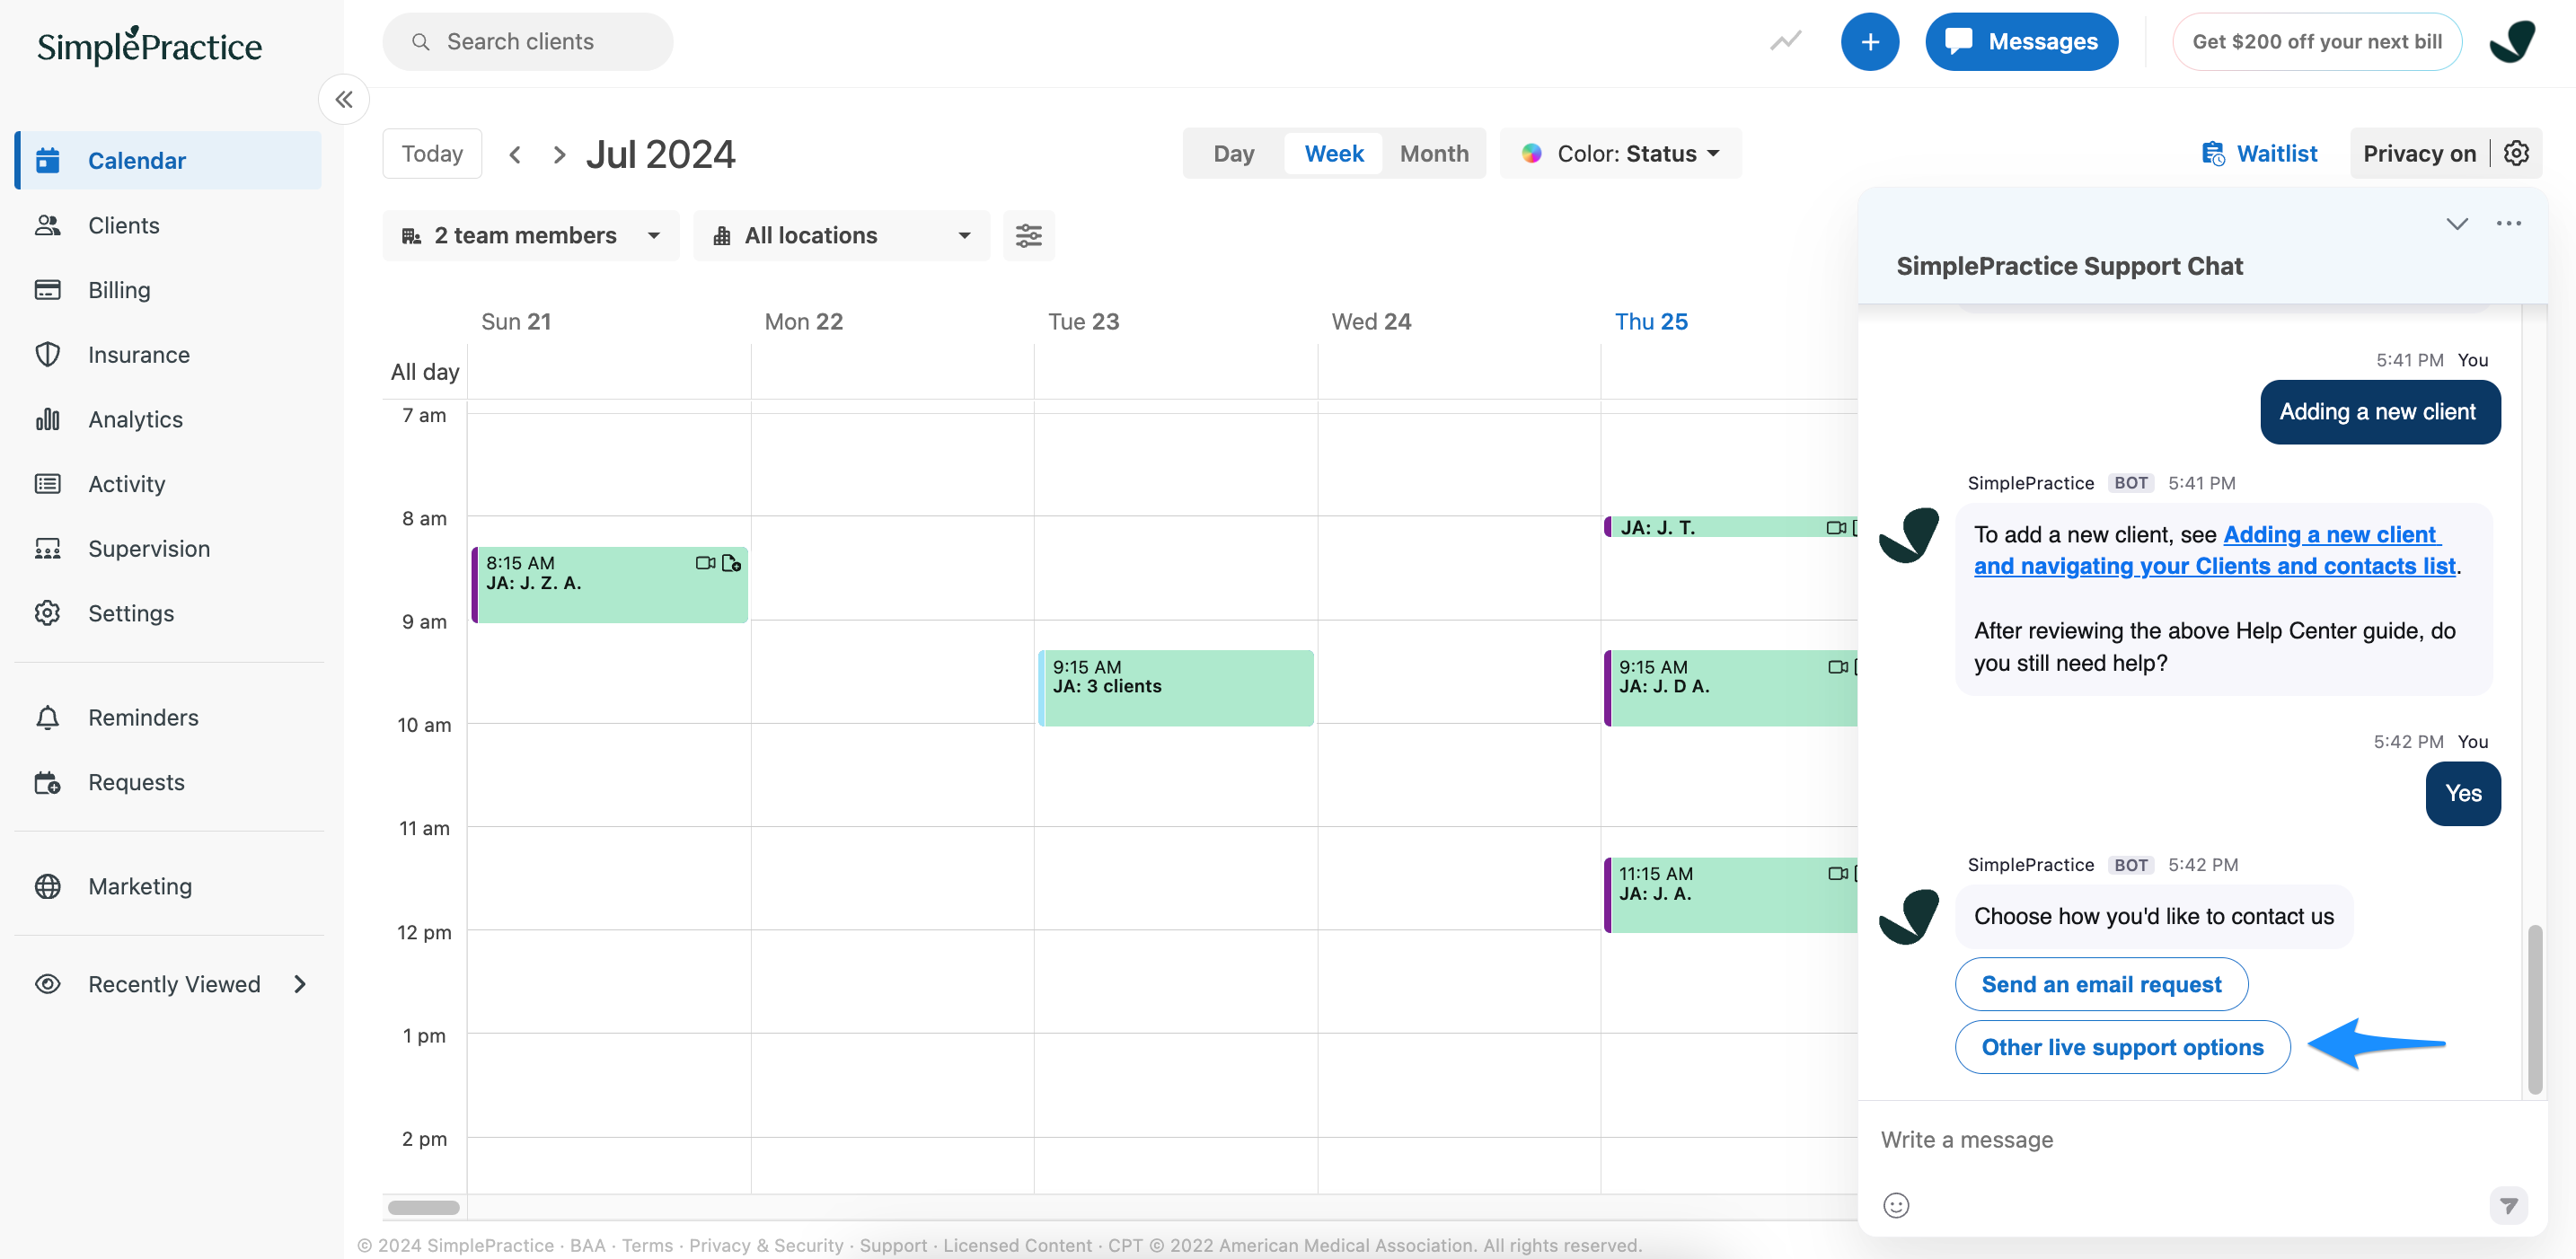Image resolution: width=2576 pixels, height=1259 pixels.
Task: Switch calendar to Day view
Action: click(1233, 153)
